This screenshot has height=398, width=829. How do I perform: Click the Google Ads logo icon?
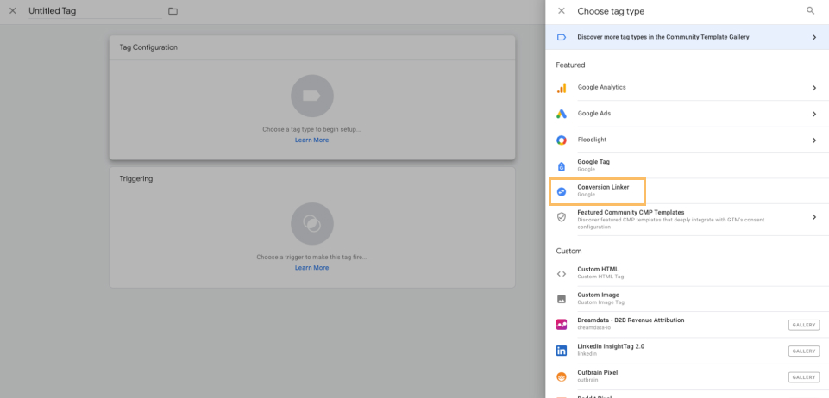tap(562, 114)
